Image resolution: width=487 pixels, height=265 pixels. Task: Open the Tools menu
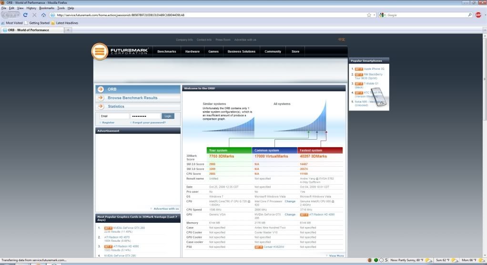pyautogui.click(x=61, y=8)
